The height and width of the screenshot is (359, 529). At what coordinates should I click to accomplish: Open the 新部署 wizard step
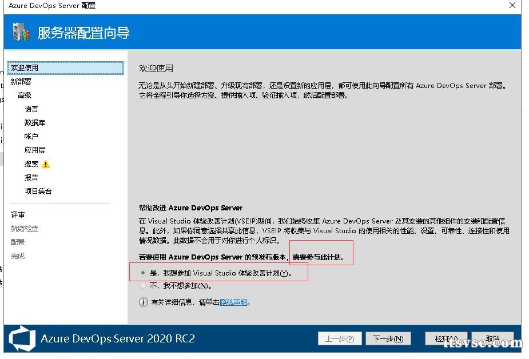(x=21, y=81)
